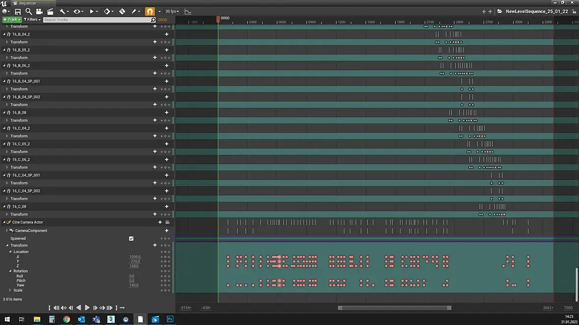Select the 16_C_06_2 track
Screen dimensions: 579x325
point(21,159)
